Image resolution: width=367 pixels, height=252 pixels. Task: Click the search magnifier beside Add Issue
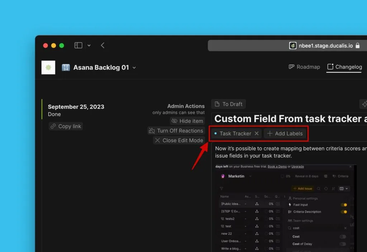click(x=318, y=189)
